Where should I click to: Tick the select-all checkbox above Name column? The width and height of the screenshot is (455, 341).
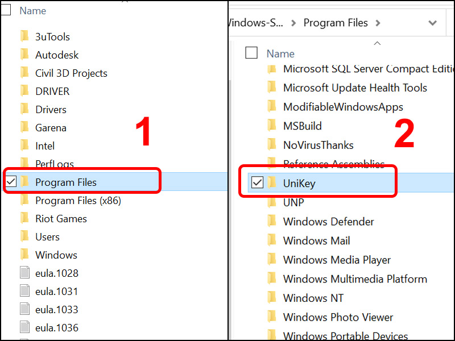[x=251, y=53]
